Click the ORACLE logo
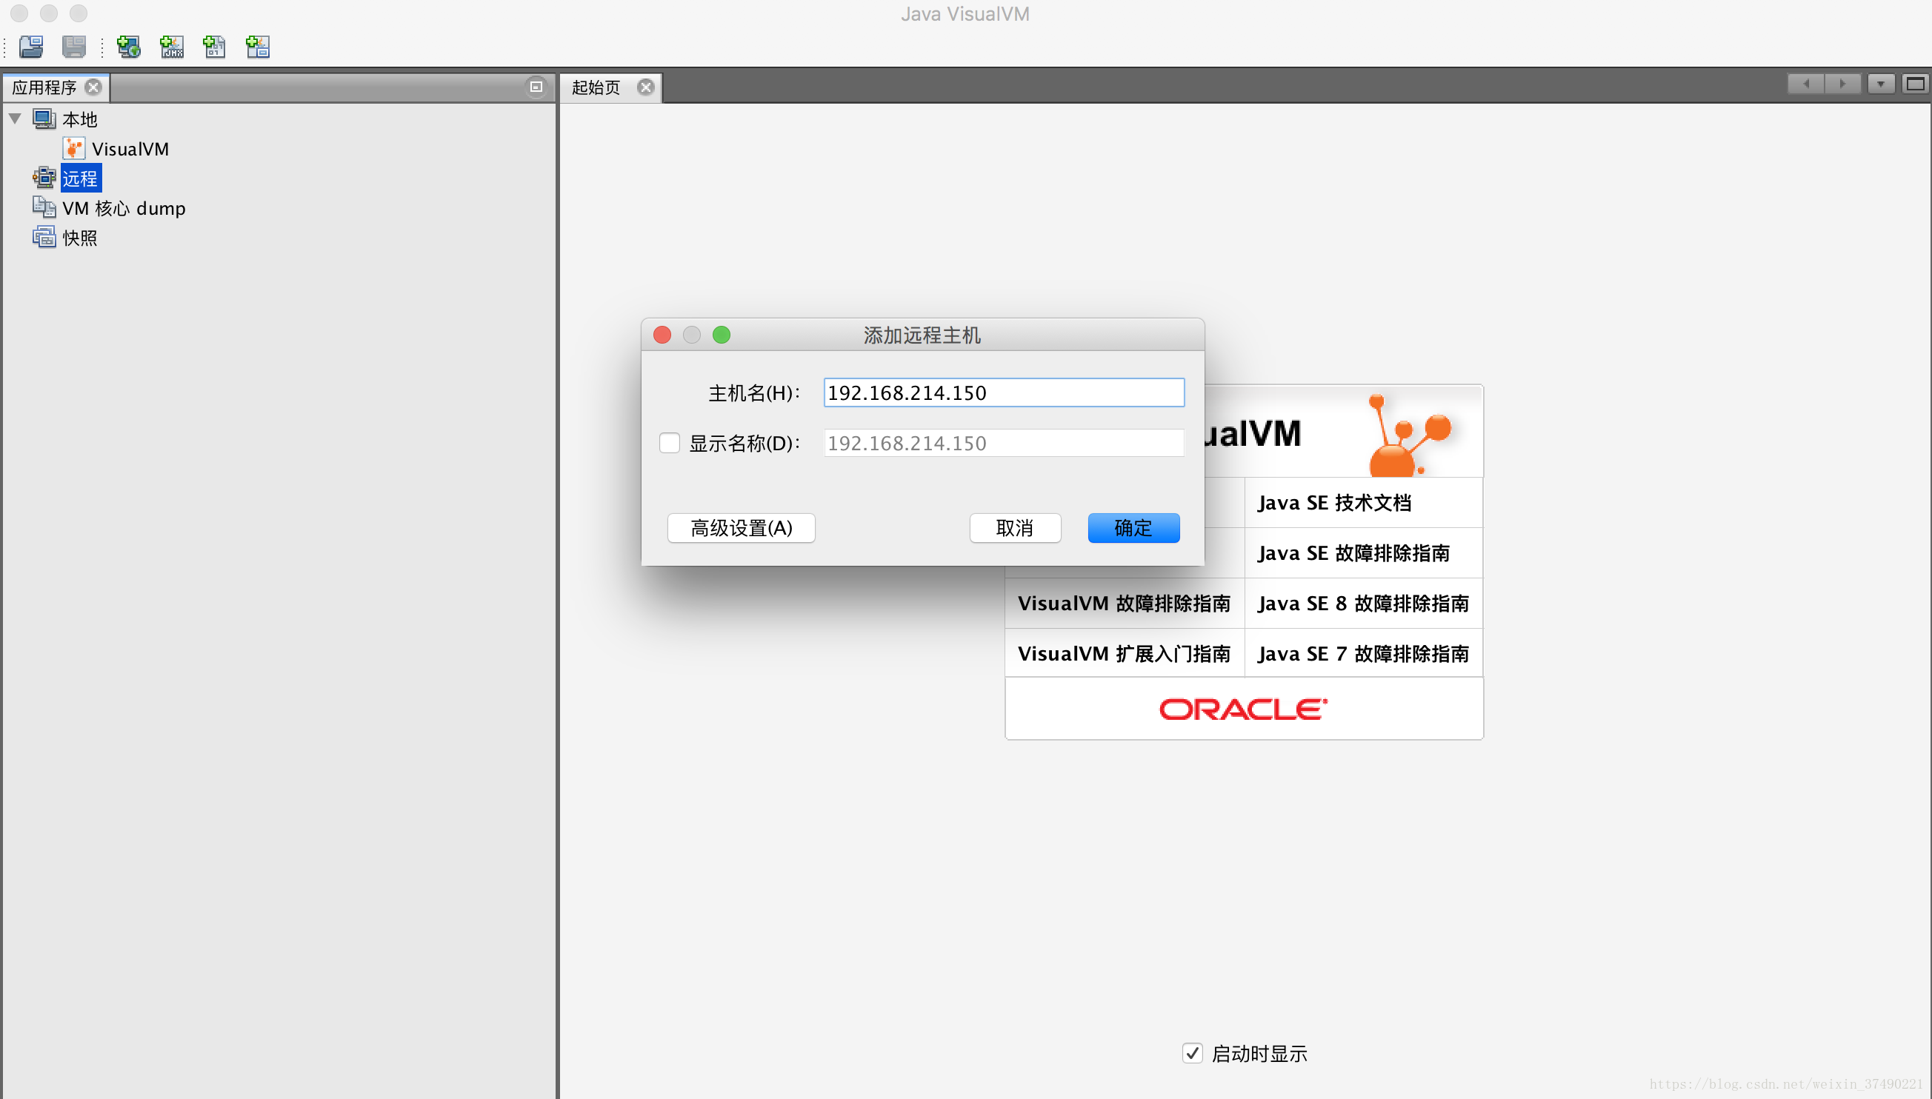This screenshot has width=1932, height=1099. 1244,709
